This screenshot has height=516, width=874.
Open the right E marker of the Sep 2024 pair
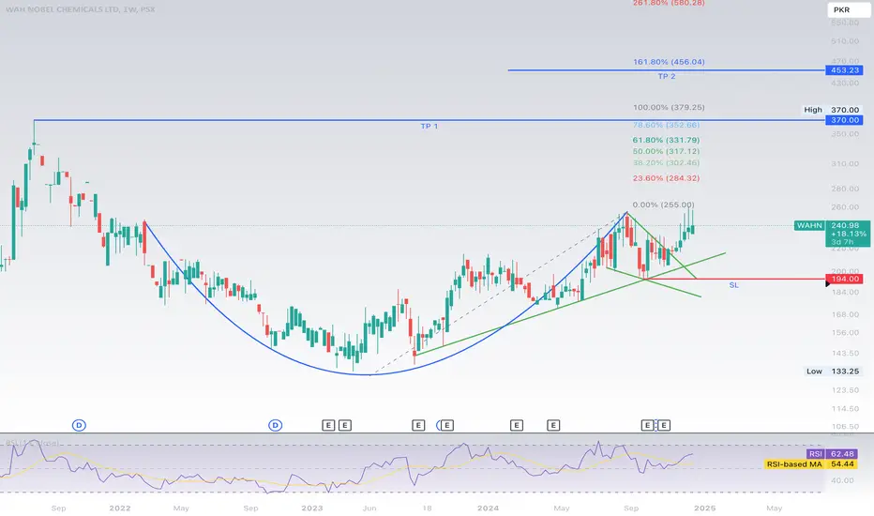click(664, 426)
